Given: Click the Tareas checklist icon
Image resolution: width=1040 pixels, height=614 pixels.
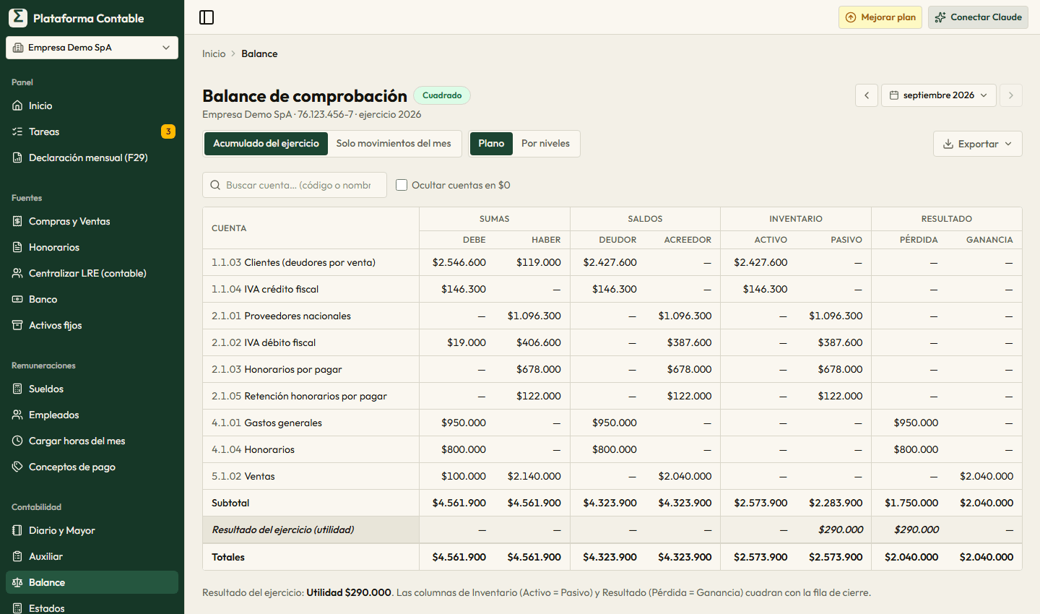Looking at the screenshot, I should (x=17, y=131).
